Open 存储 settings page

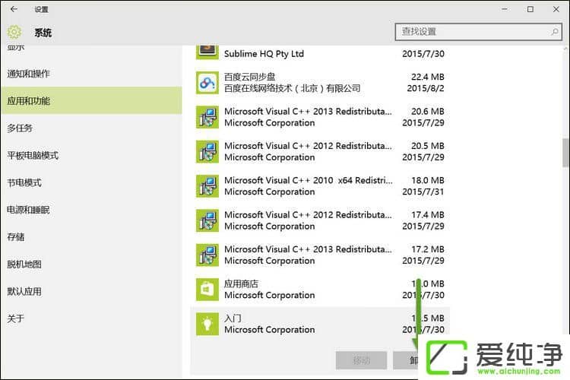click(91, 237)
